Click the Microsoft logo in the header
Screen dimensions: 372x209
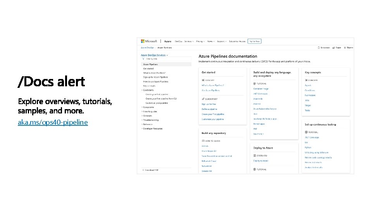pyautogui.click(x=149, y=41)
